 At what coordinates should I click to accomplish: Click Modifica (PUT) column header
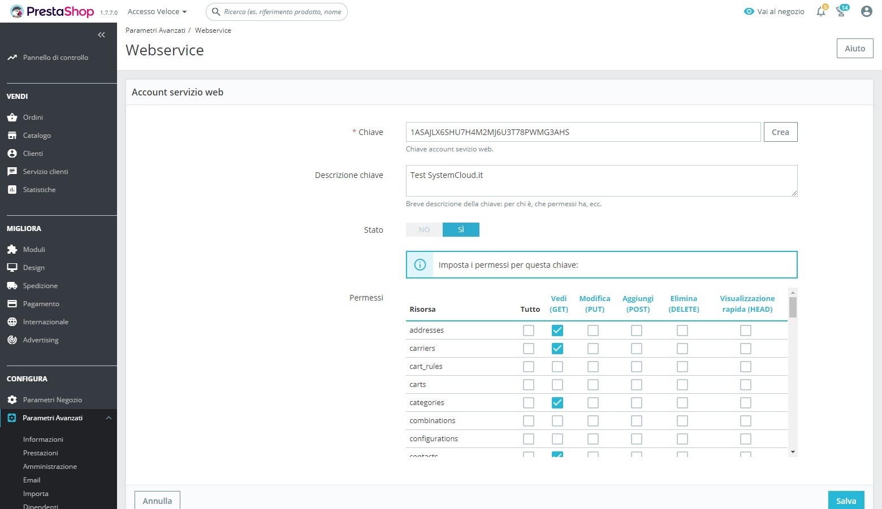(x=595, y=304)
